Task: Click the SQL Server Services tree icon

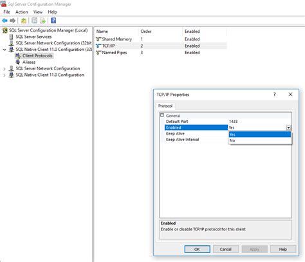Action: (12, 37)
